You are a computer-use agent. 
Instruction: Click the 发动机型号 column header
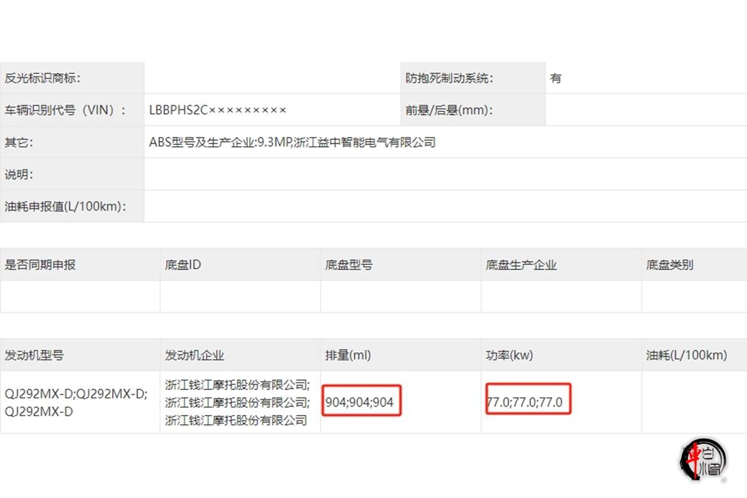[80, 355]
